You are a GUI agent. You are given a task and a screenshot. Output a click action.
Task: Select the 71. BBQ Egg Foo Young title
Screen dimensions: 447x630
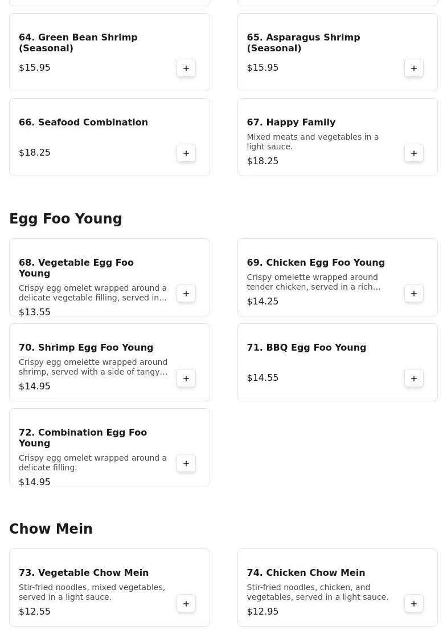pos(306,348)
